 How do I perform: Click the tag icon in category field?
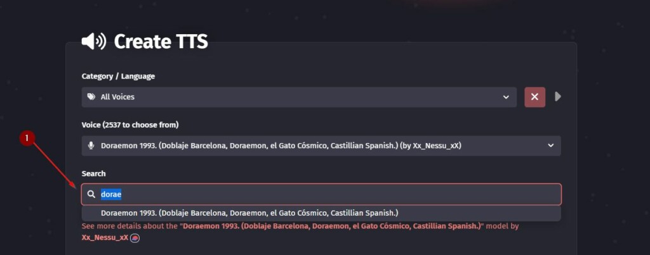coord(91,97)
